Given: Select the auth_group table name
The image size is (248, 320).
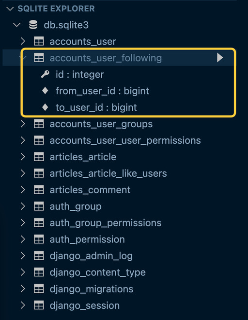Looking at the screenshot, I should coord(76,206).
